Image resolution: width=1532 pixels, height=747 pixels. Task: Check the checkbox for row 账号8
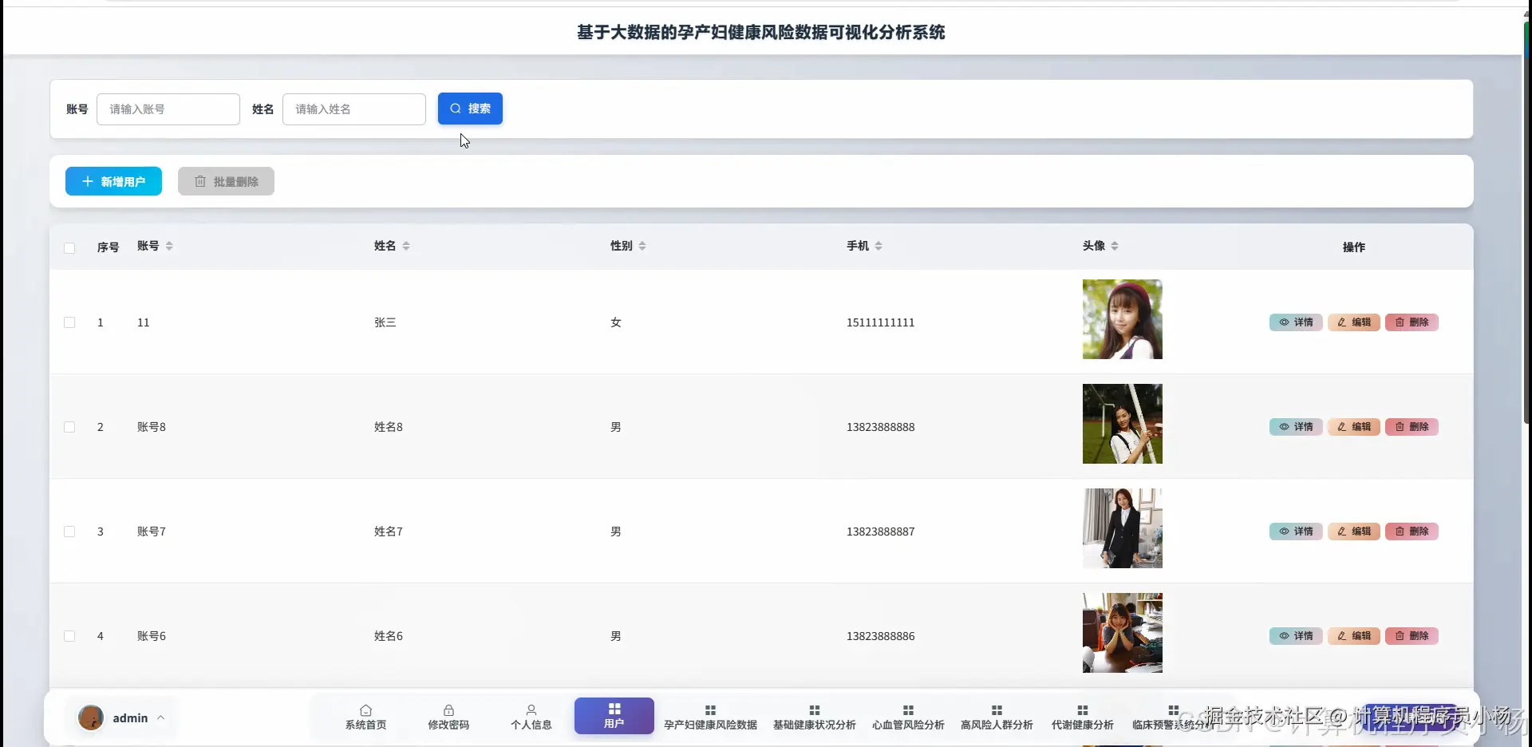[x=69, y=427]
